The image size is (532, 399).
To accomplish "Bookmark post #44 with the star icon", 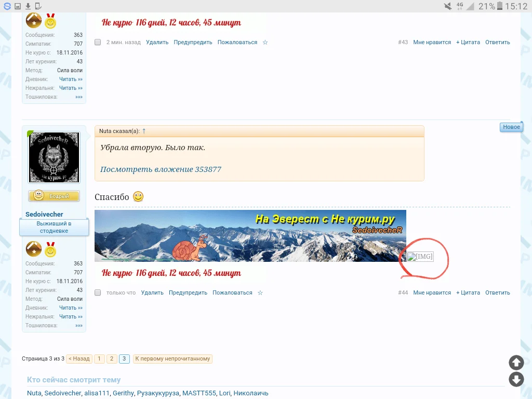I will click(x=260, y=292).
